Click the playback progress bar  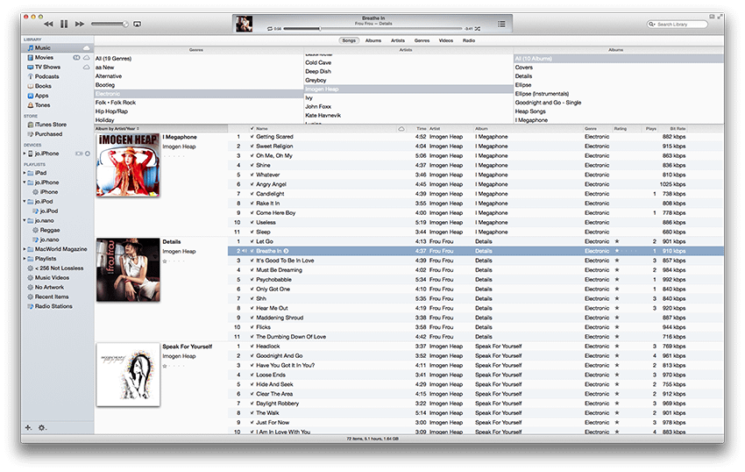click(x=373, y=29)
